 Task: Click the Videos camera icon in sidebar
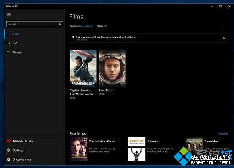click(x=9, y=53)
